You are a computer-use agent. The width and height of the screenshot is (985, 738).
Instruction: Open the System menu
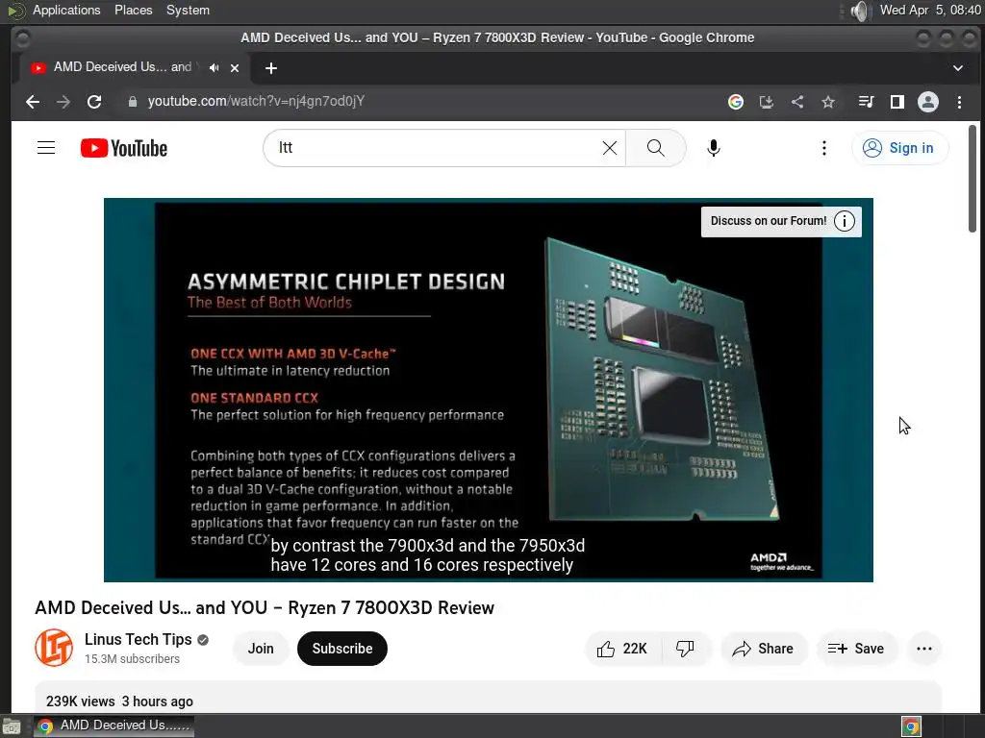point(188,10)
